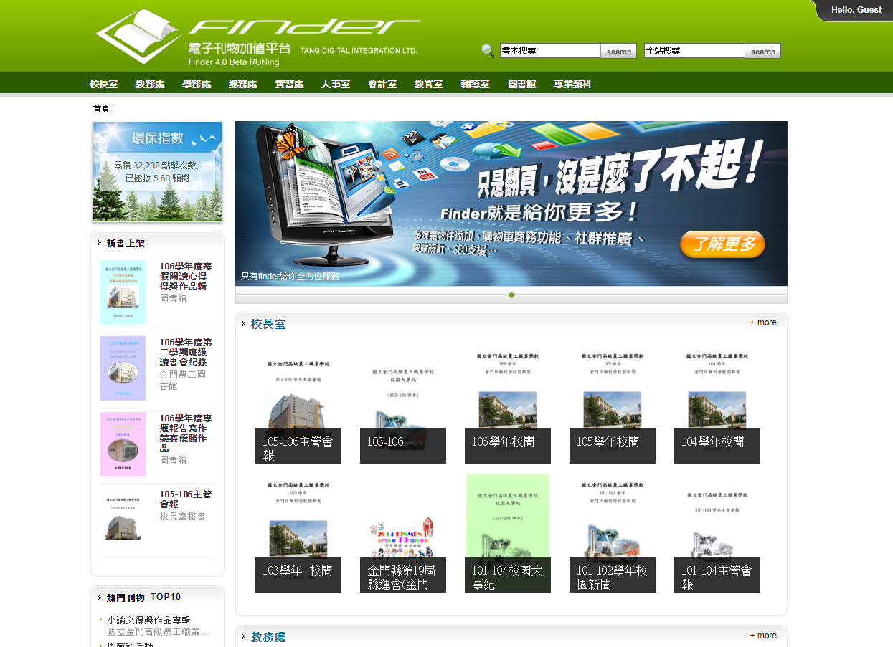The height and width of the screenshot is (647, 893).
Task: Click arrow bullet beside 校長室 section heading
Action: (244, 324)
